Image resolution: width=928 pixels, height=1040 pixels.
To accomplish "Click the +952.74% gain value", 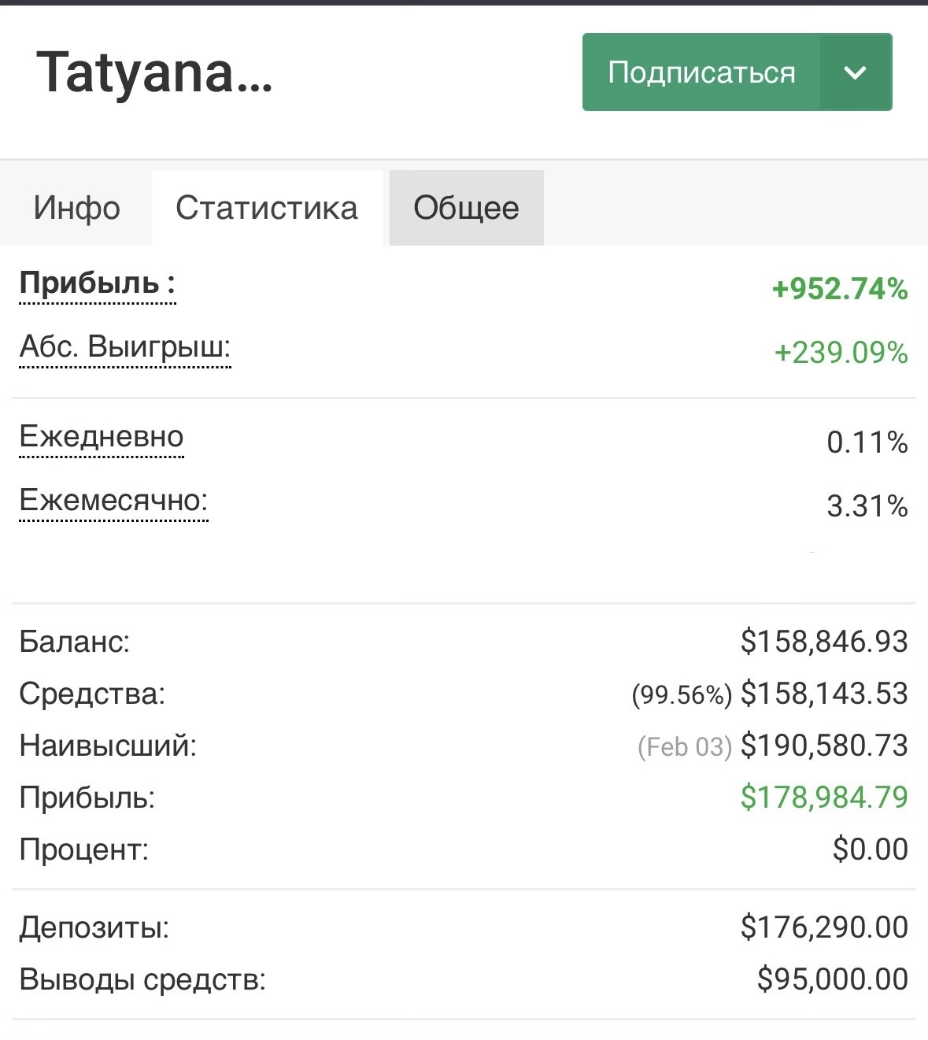I will point(840,289).
